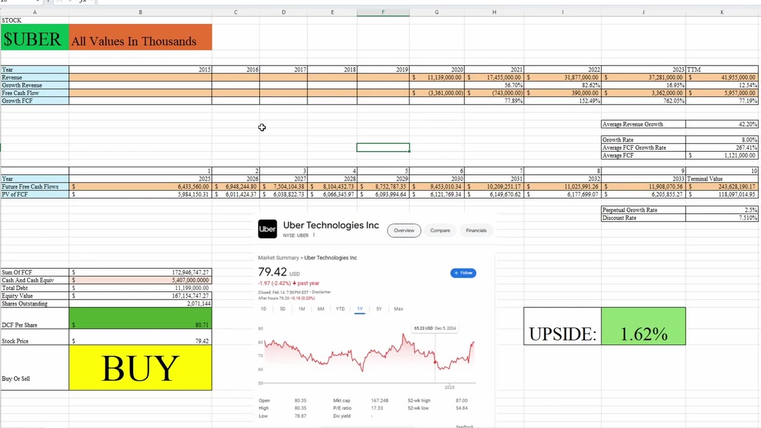Click the Uber logo icon in finance card
Image resolution: width=761 pixels, height=428 pixels.
[x=268, y=229]
